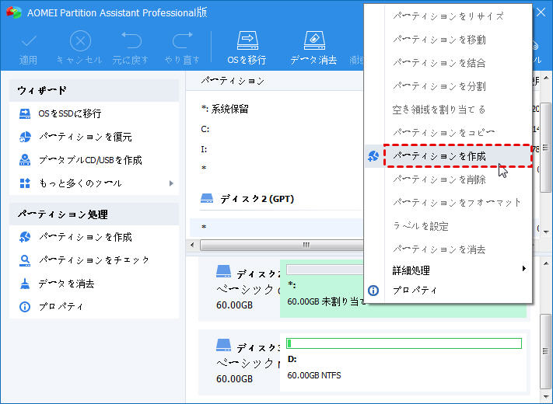Select the 60.00GB unallocated block in disk map
553x404 pixels.
[403, 289]
